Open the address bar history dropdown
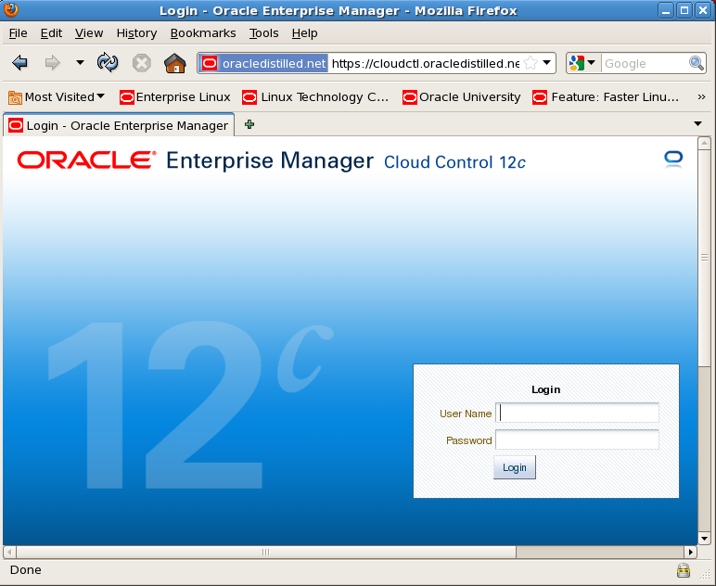The image size is (716, 586). click(546, 63)
